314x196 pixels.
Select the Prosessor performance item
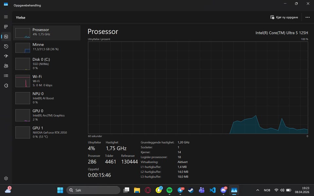pos(47,33)
